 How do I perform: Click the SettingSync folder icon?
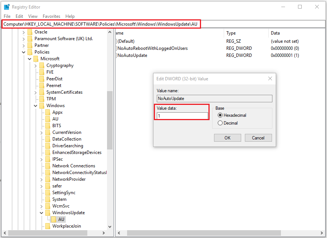[48, 193]
